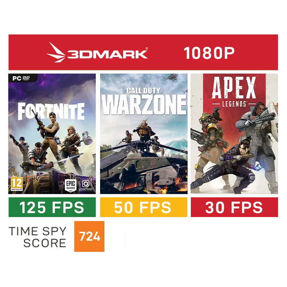Open the Fortnite game cover thumbnail
Screen dimensions: 287x287
click(52, 134)
